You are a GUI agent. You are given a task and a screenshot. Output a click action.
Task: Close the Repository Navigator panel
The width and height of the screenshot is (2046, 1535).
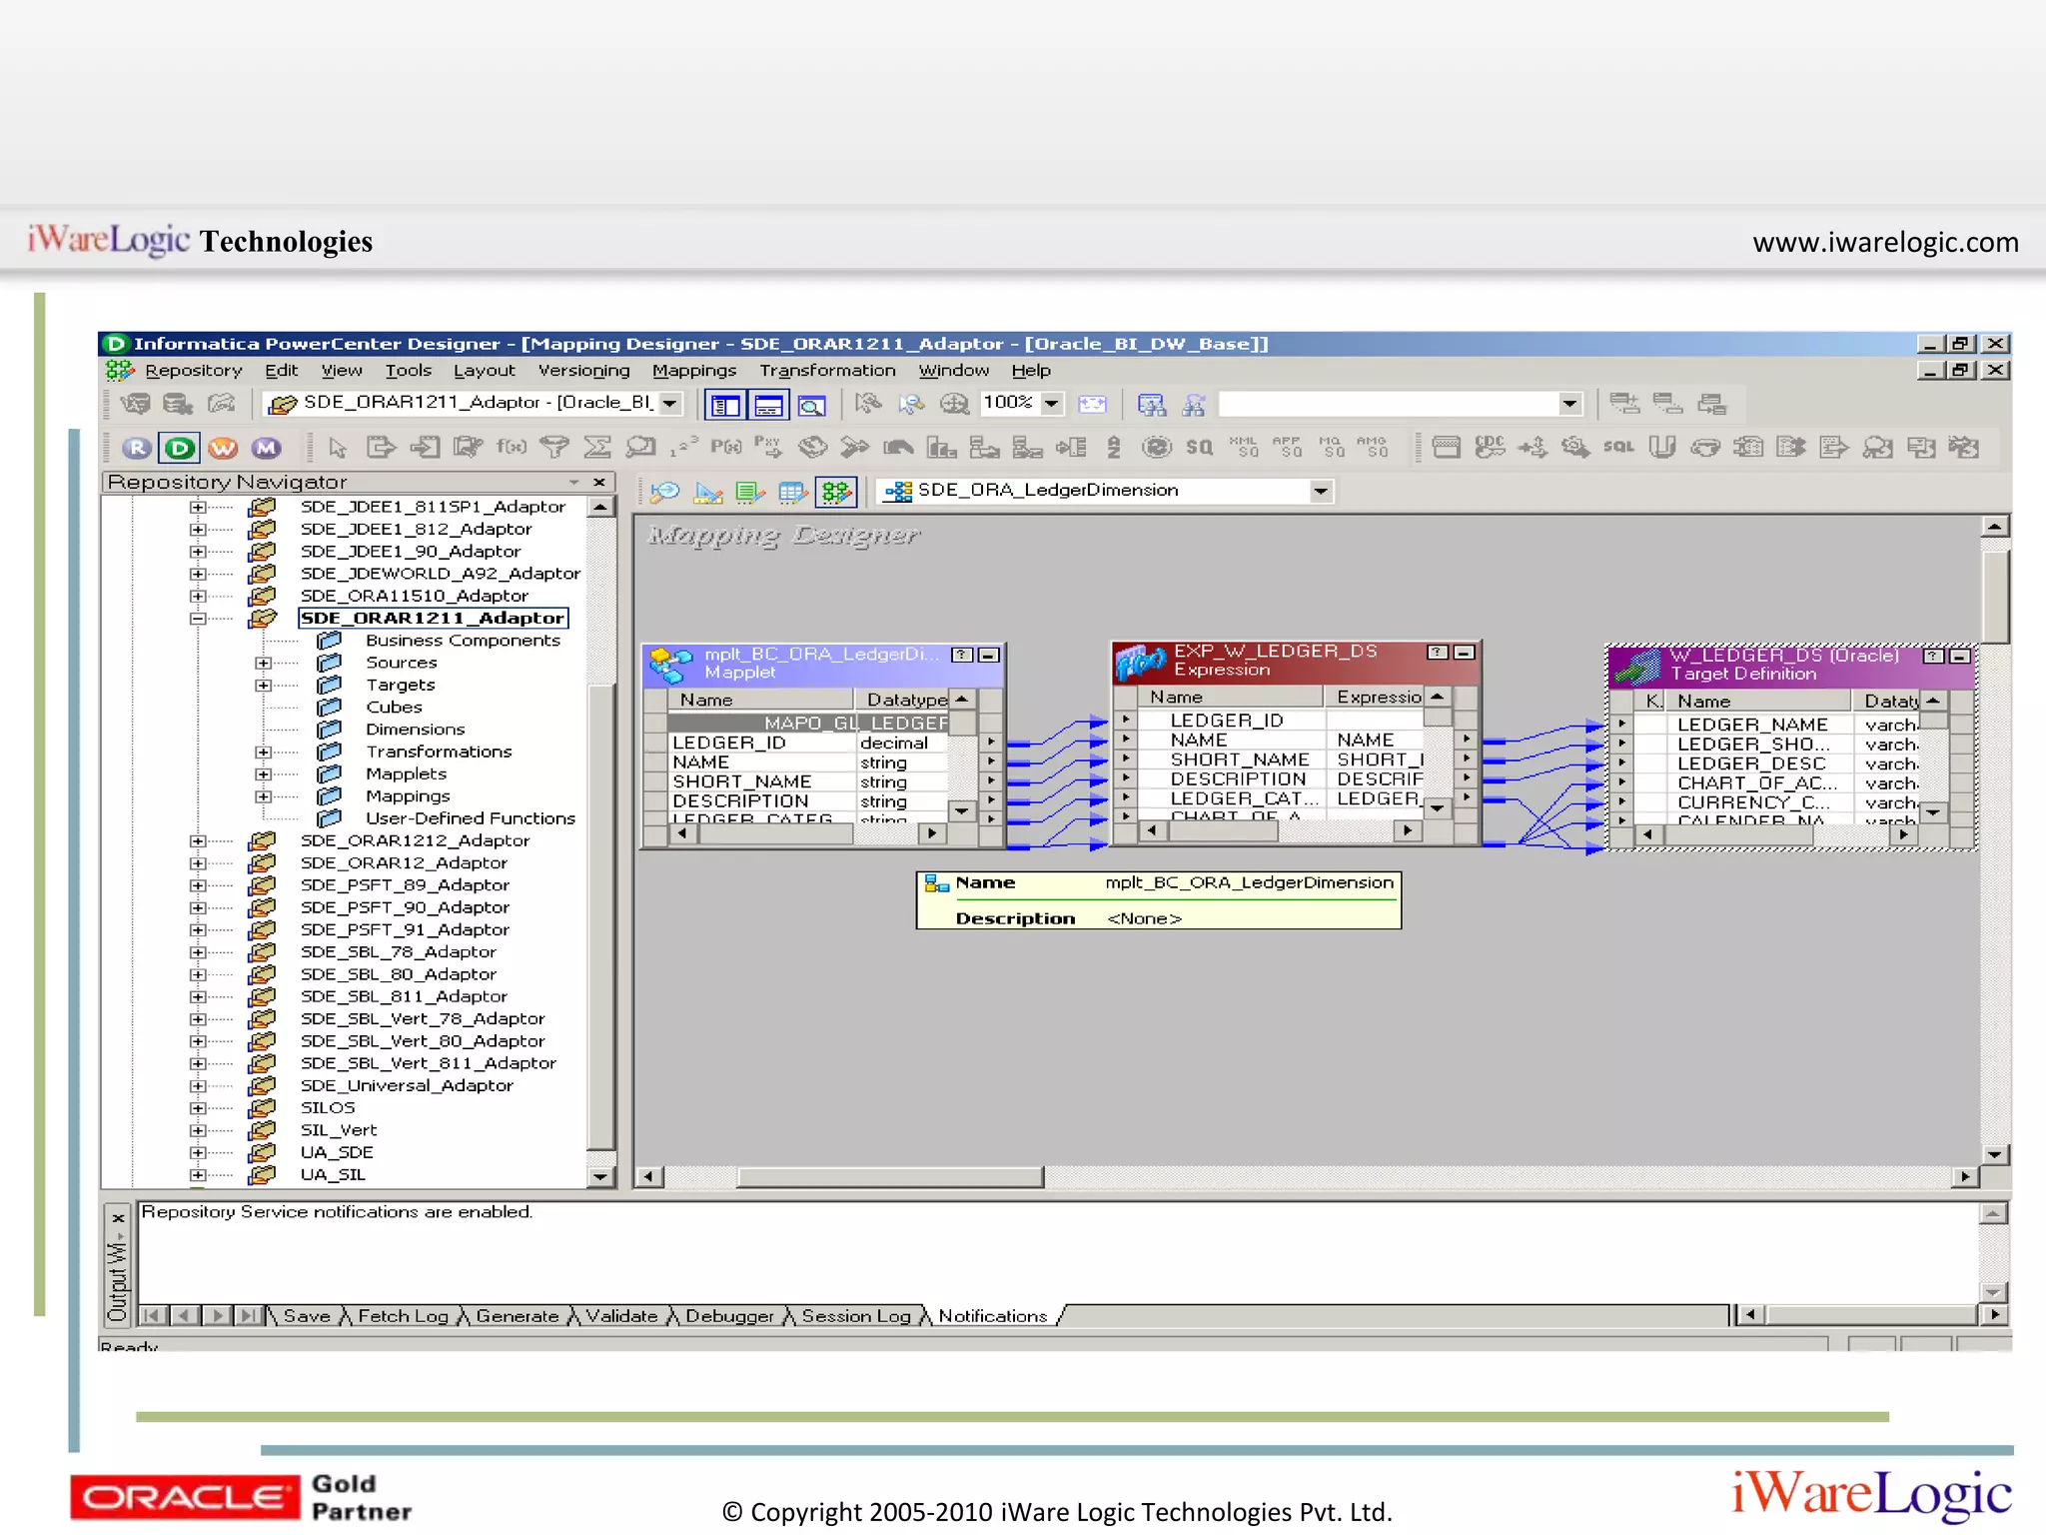[599, 483]
